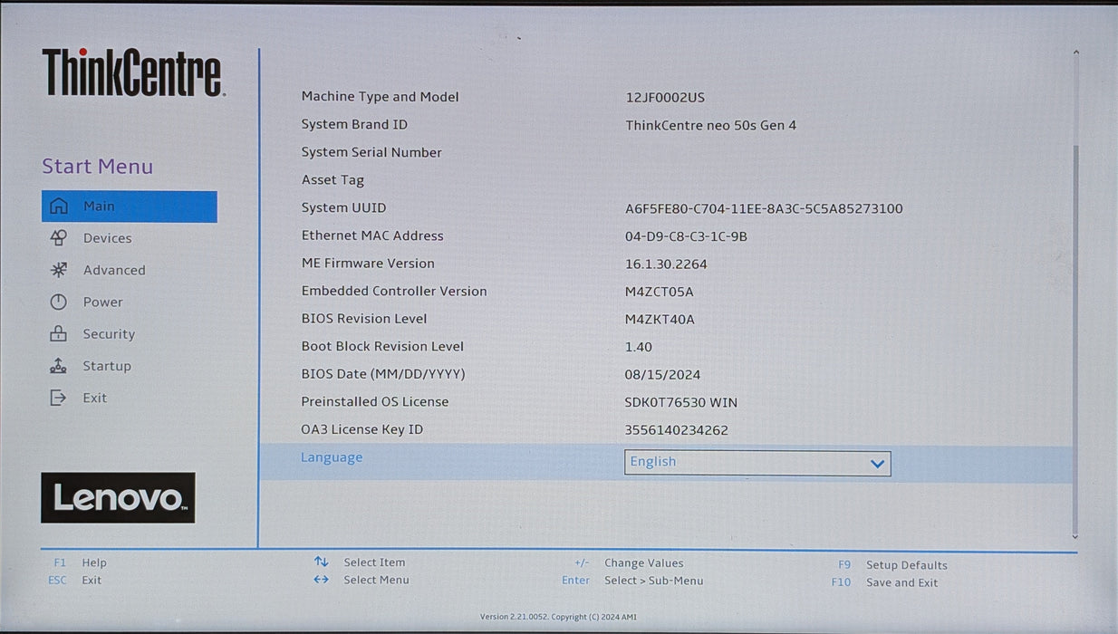This screenshot has width=1118, height=634.
Task: Click Embedded Controller Version label
Action: point(394,291)
